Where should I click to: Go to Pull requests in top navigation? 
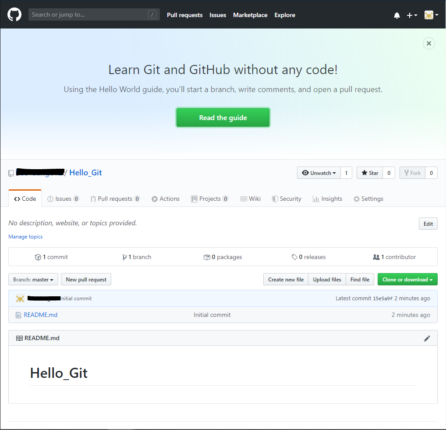pyautogui.click(x=184, y=15)
